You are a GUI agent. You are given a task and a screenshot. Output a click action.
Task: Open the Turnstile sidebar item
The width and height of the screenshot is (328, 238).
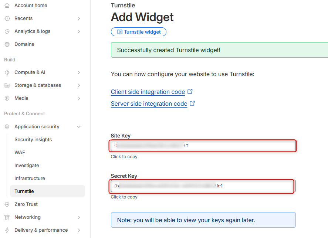click(x=24, y=191)
